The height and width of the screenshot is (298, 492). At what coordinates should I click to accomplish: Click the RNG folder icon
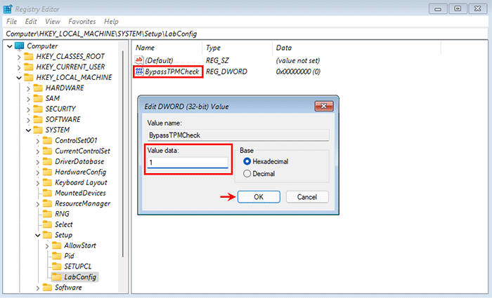pos(47,214)
